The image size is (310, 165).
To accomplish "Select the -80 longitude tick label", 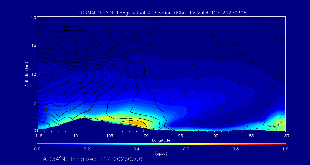I will coord(285,136).
